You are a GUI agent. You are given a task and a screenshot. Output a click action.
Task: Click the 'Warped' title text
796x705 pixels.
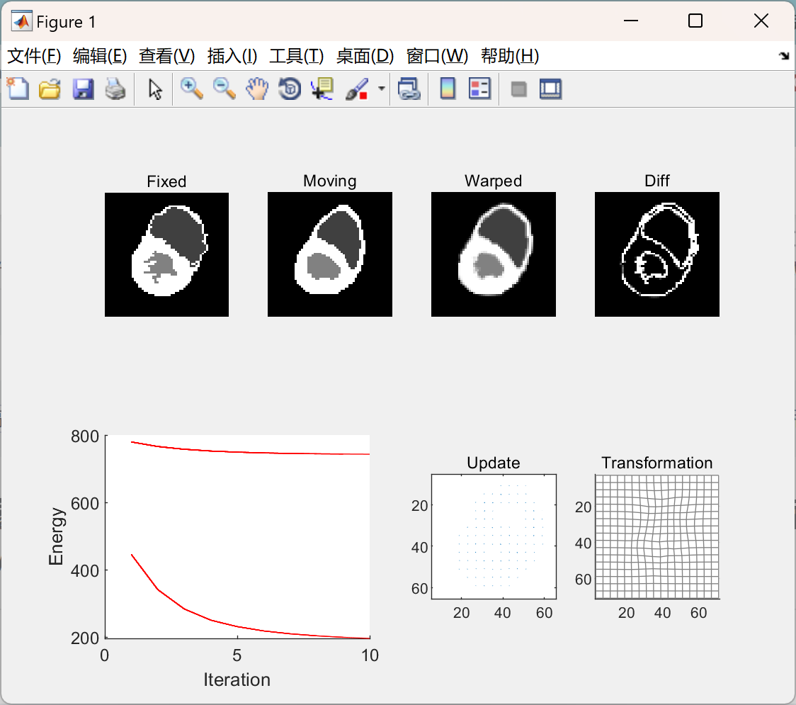[x=494, y=181]
